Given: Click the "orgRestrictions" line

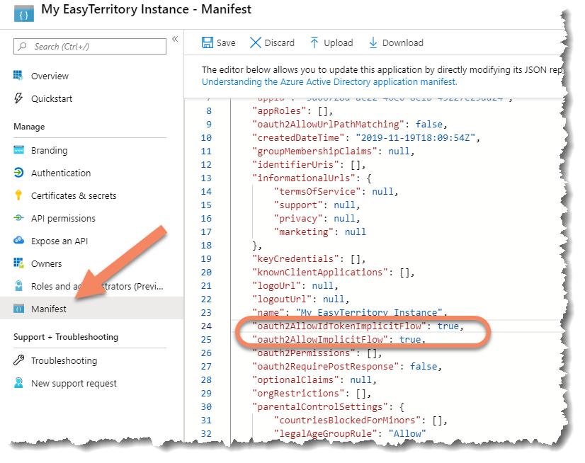Looking at the screenshot, I should pos(312,393).
